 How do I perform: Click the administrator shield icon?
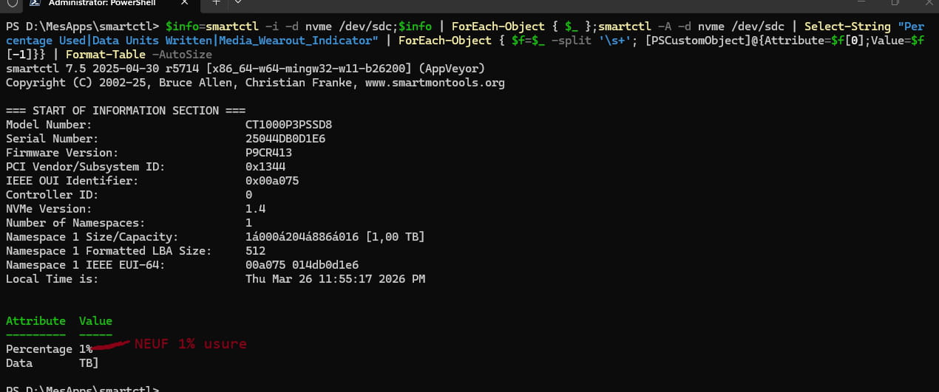pyautogui.click(x=11, y=3)
